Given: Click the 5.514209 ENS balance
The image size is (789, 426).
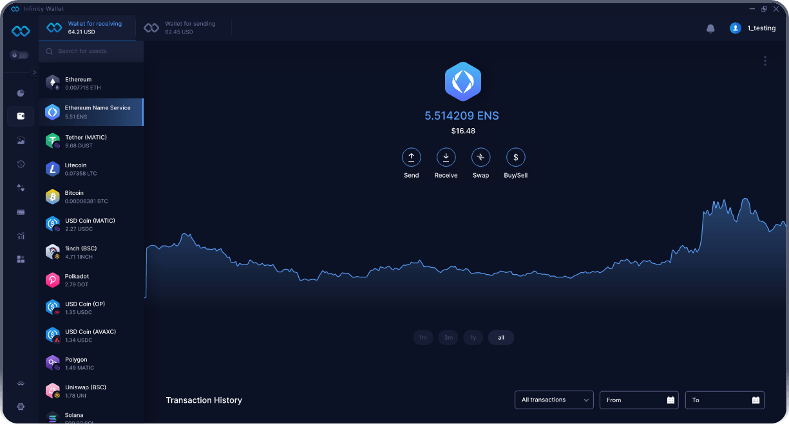Looking at the screenshot, I should tap(462, 116).
